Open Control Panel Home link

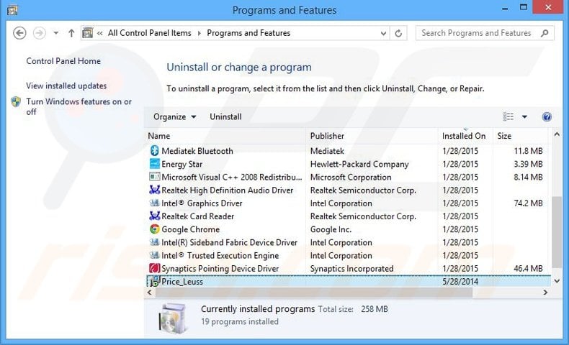point(63,61)
